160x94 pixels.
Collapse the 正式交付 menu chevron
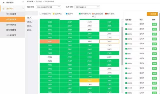coord(23,8)
